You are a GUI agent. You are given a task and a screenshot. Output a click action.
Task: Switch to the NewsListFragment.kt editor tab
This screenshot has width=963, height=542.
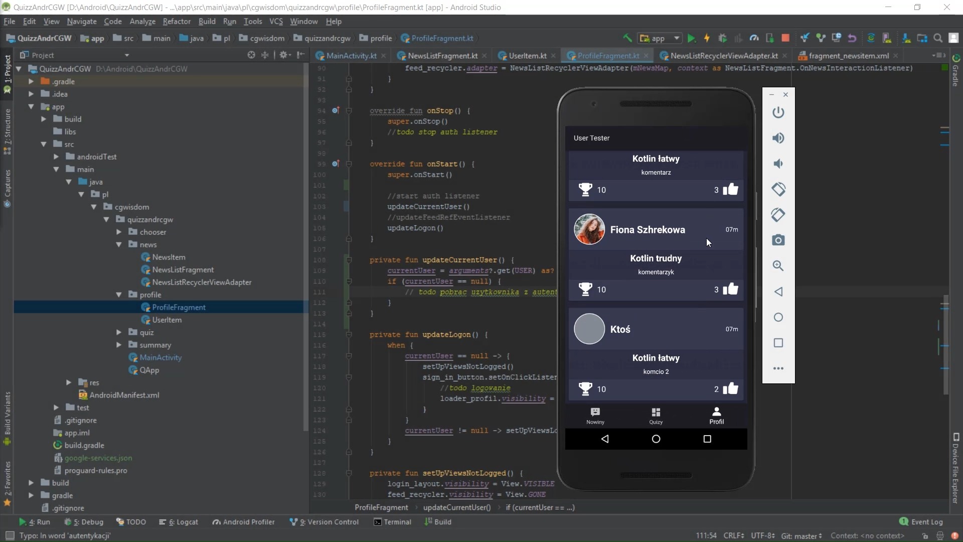click(x=441, y=56)
